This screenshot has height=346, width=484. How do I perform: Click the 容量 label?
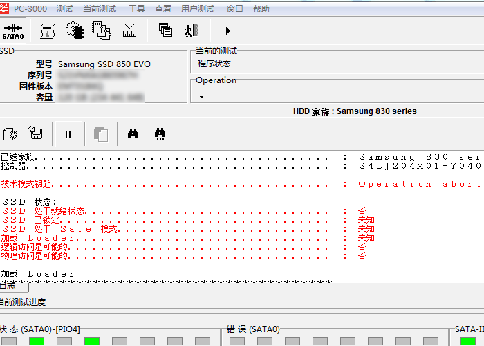tap(44, 98)
